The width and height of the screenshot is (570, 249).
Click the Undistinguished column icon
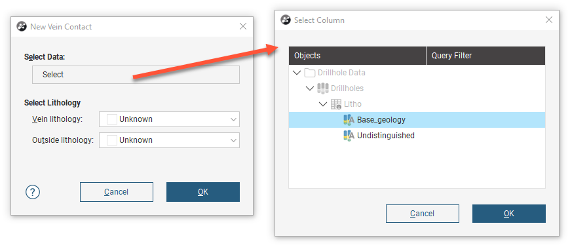[x=349, y=136]
